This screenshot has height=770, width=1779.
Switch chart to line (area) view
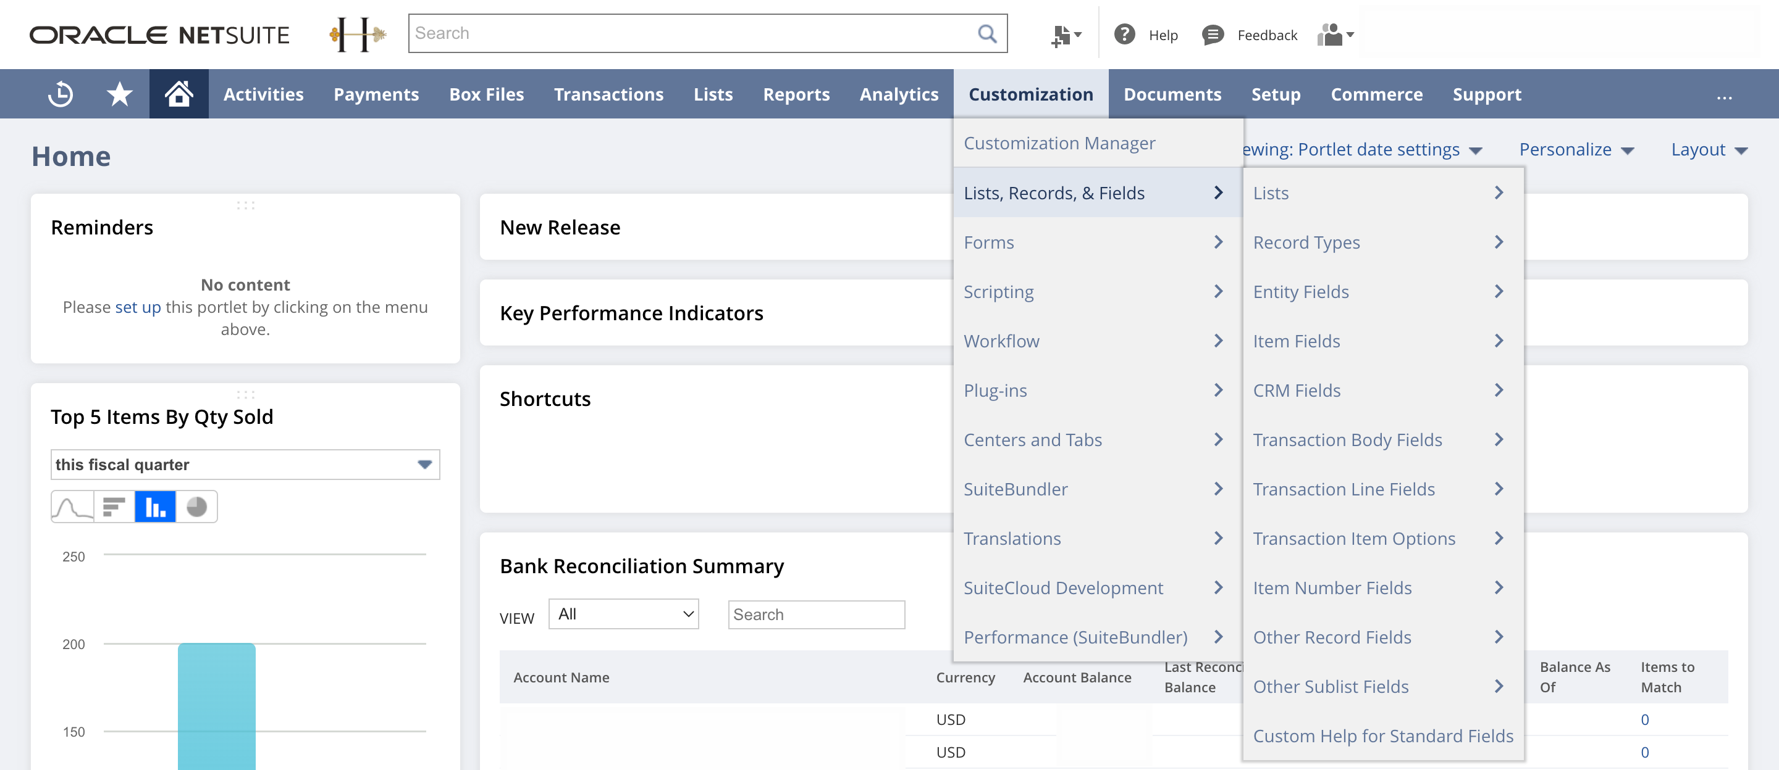(x=72, y=507)
